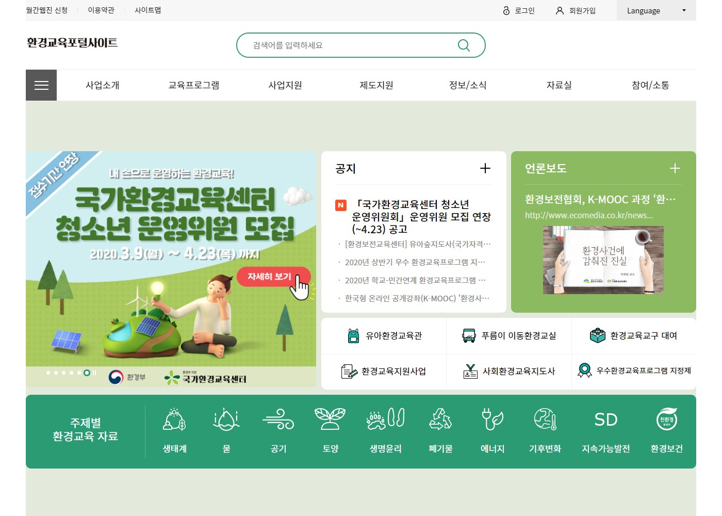Open the 에너지 plug icon
722x516 pixels.
point(493,419)
